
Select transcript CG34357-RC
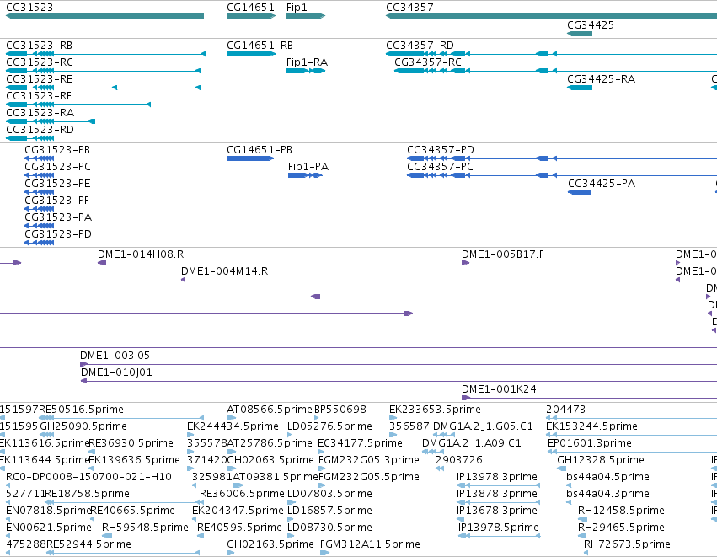pos(555,71)
